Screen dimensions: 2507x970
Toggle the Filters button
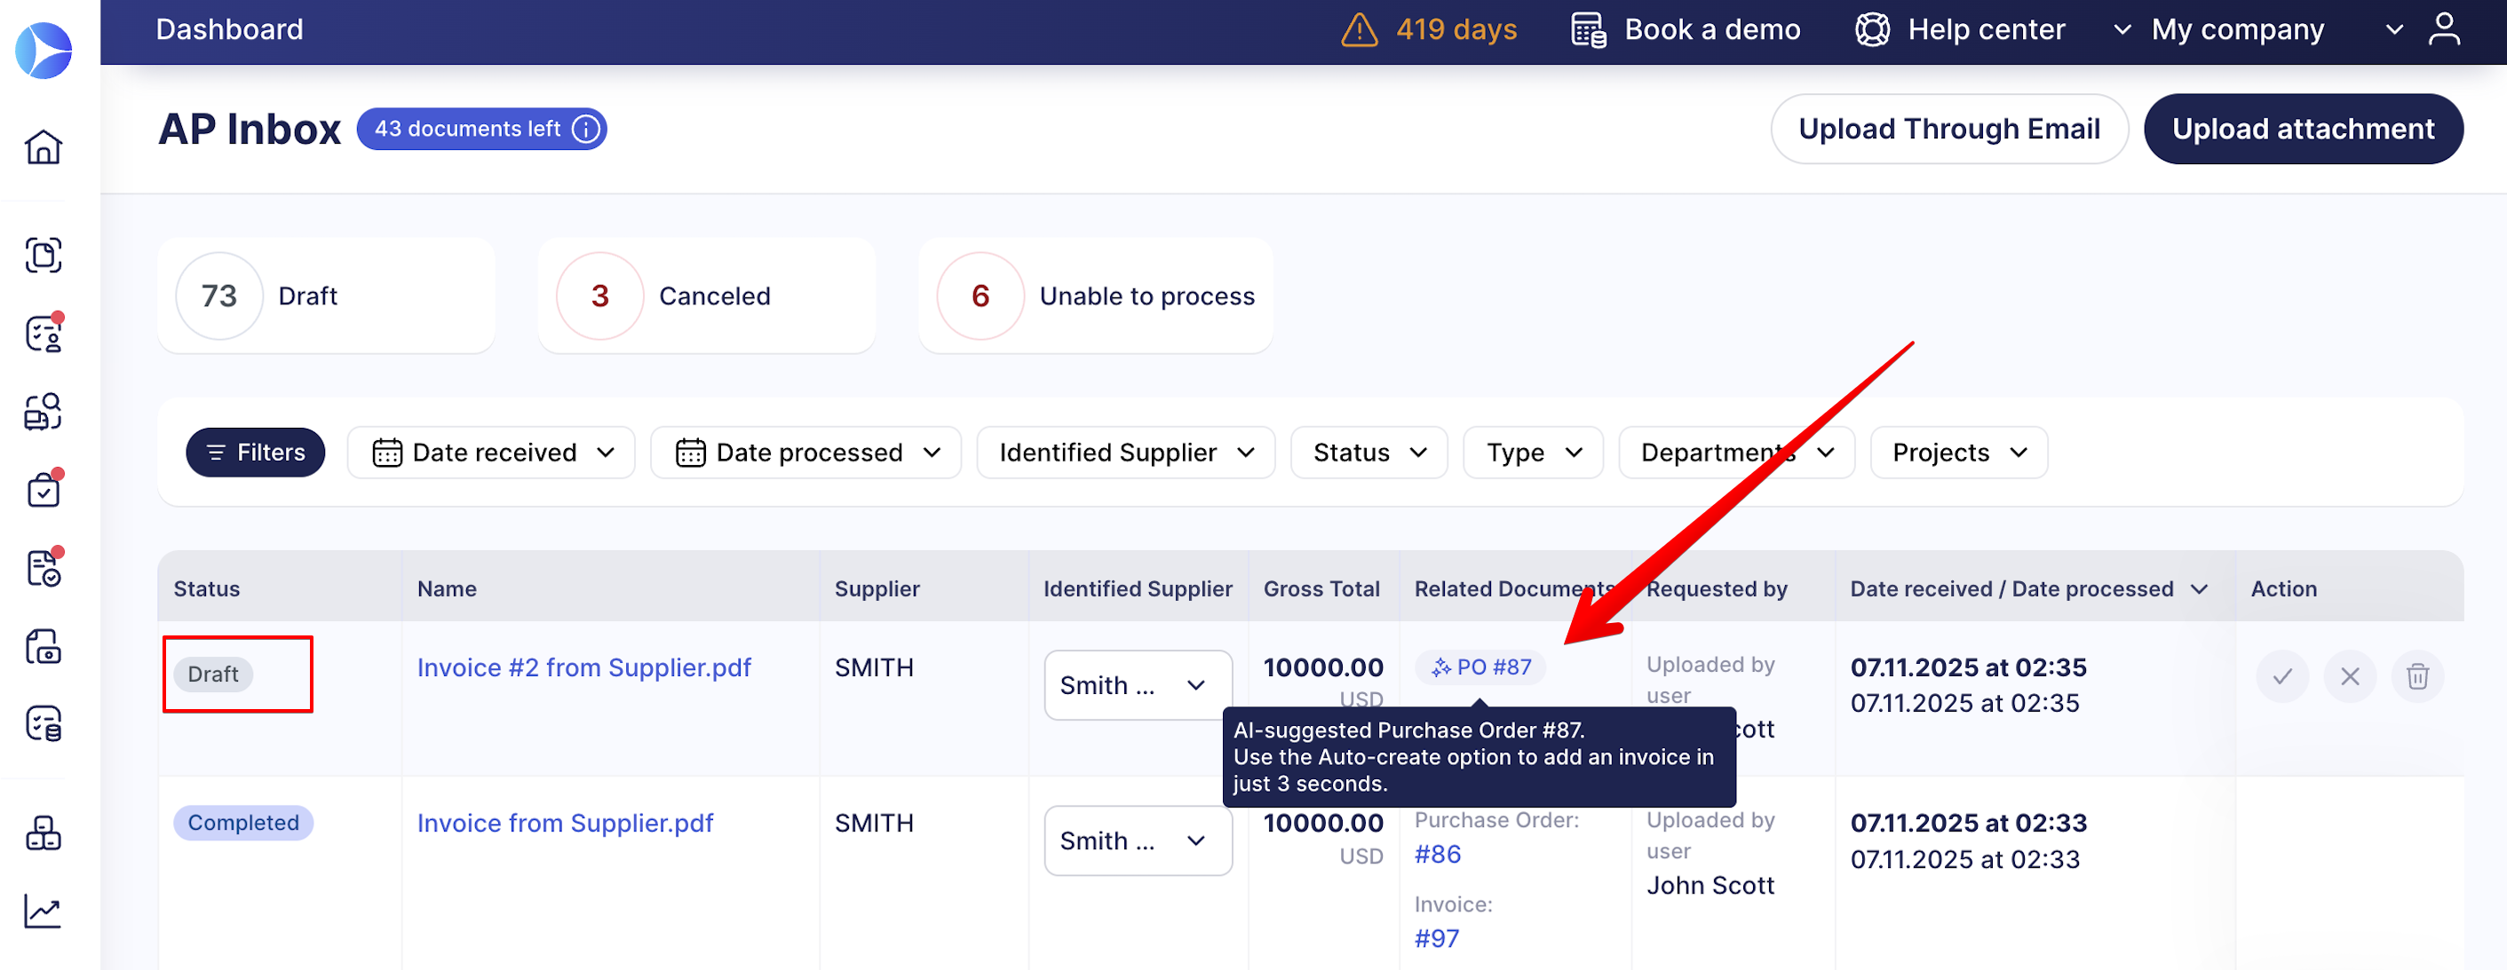[x=255, y=453]
